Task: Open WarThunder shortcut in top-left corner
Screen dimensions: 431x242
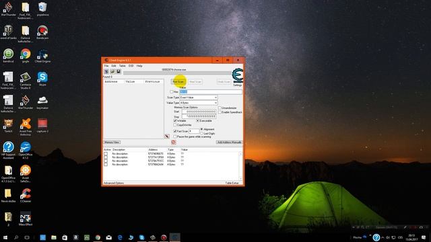Action: [8, 9]
